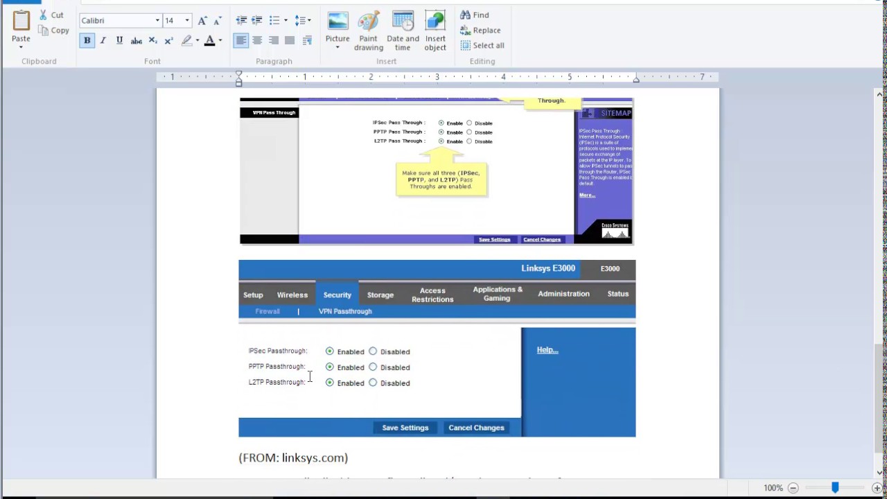Screen dimensions: 887x499
Task: Open the Paste options arrow
Action: [x=21, y=47]
